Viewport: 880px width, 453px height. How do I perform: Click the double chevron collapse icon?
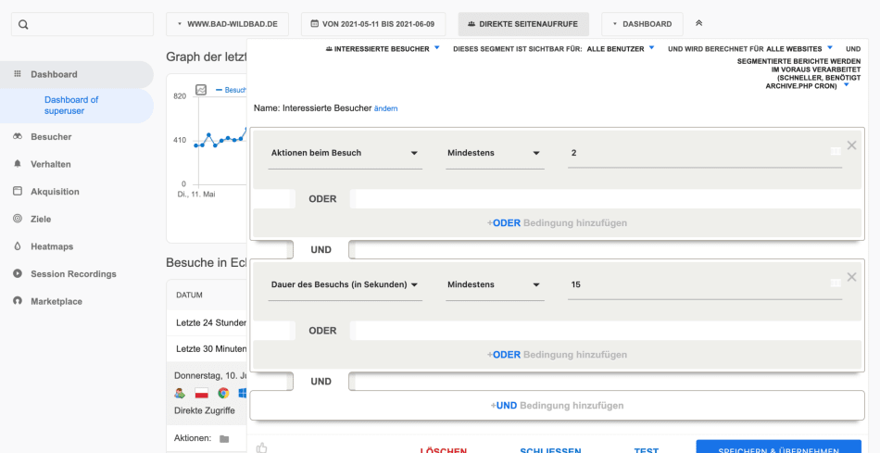tap(698, 23)
